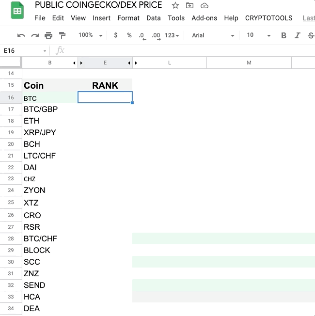Increase decimal places

tap(156, 36)
